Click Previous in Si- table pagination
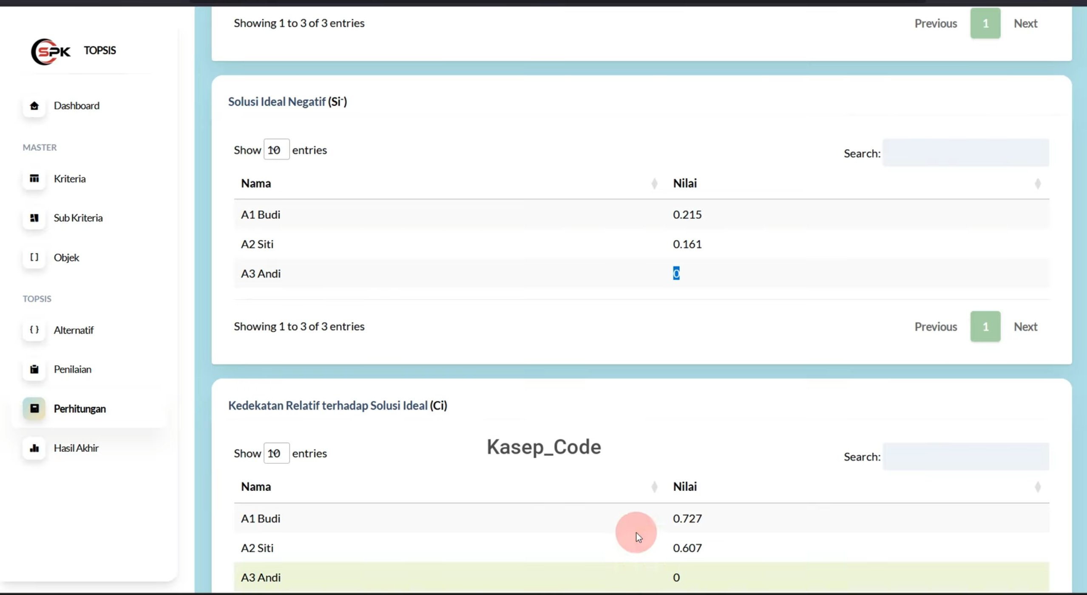 pyautogui.click(x=936, y=327)
